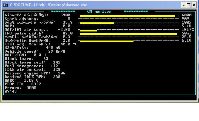The height and width of the screenshot is (121, 199).
Task: Close the daewoo.exe console window
Action: pos(194,5)
